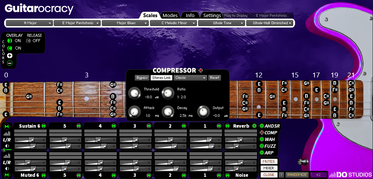The height and width of the screenshot is (179, 373).
Task: Toggle overlay C color ON
Action: [x=10, y=48]
